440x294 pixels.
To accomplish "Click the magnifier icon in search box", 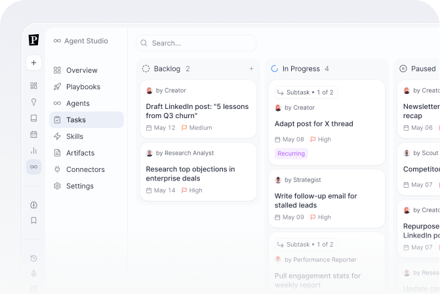I will tap(144, 43).
